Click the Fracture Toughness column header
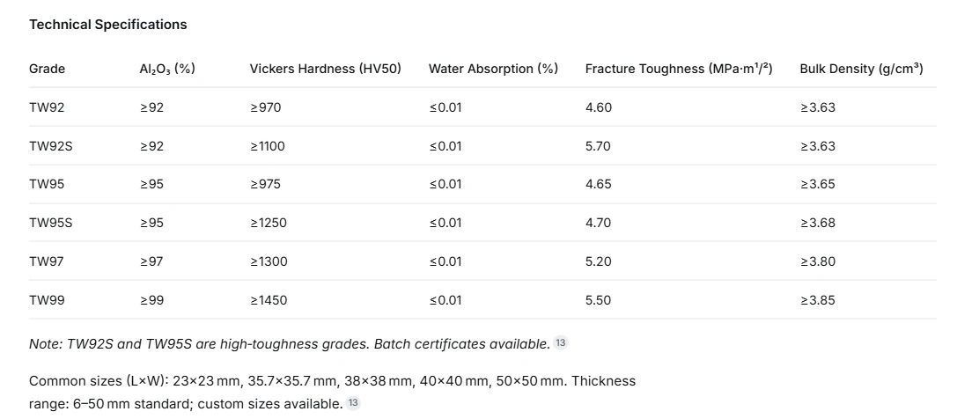 pyautogui.click(x=679, y=69)
